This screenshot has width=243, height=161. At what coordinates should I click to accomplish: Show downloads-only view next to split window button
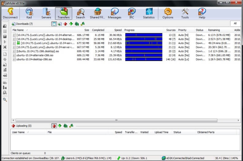60,24
